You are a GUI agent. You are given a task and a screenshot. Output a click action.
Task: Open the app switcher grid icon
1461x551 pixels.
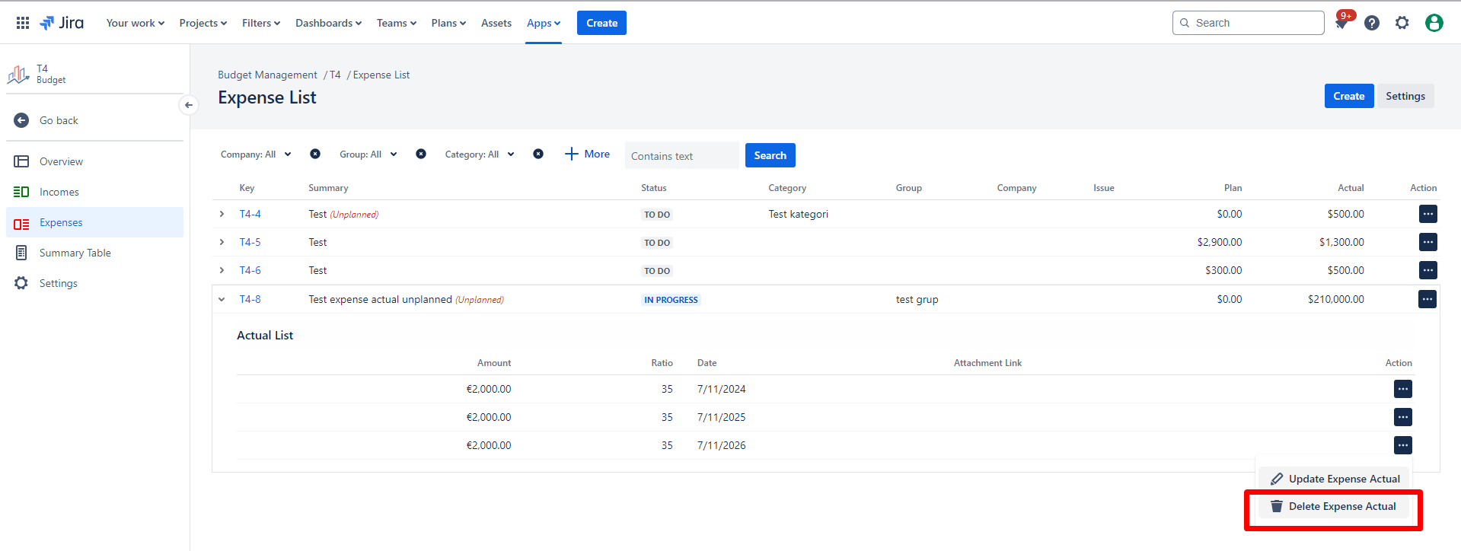tap(23, 23)
